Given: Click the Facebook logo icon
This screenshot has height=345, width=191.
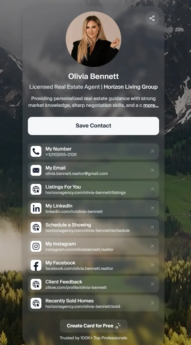Looking at the screenshot, I should [36, 265].
